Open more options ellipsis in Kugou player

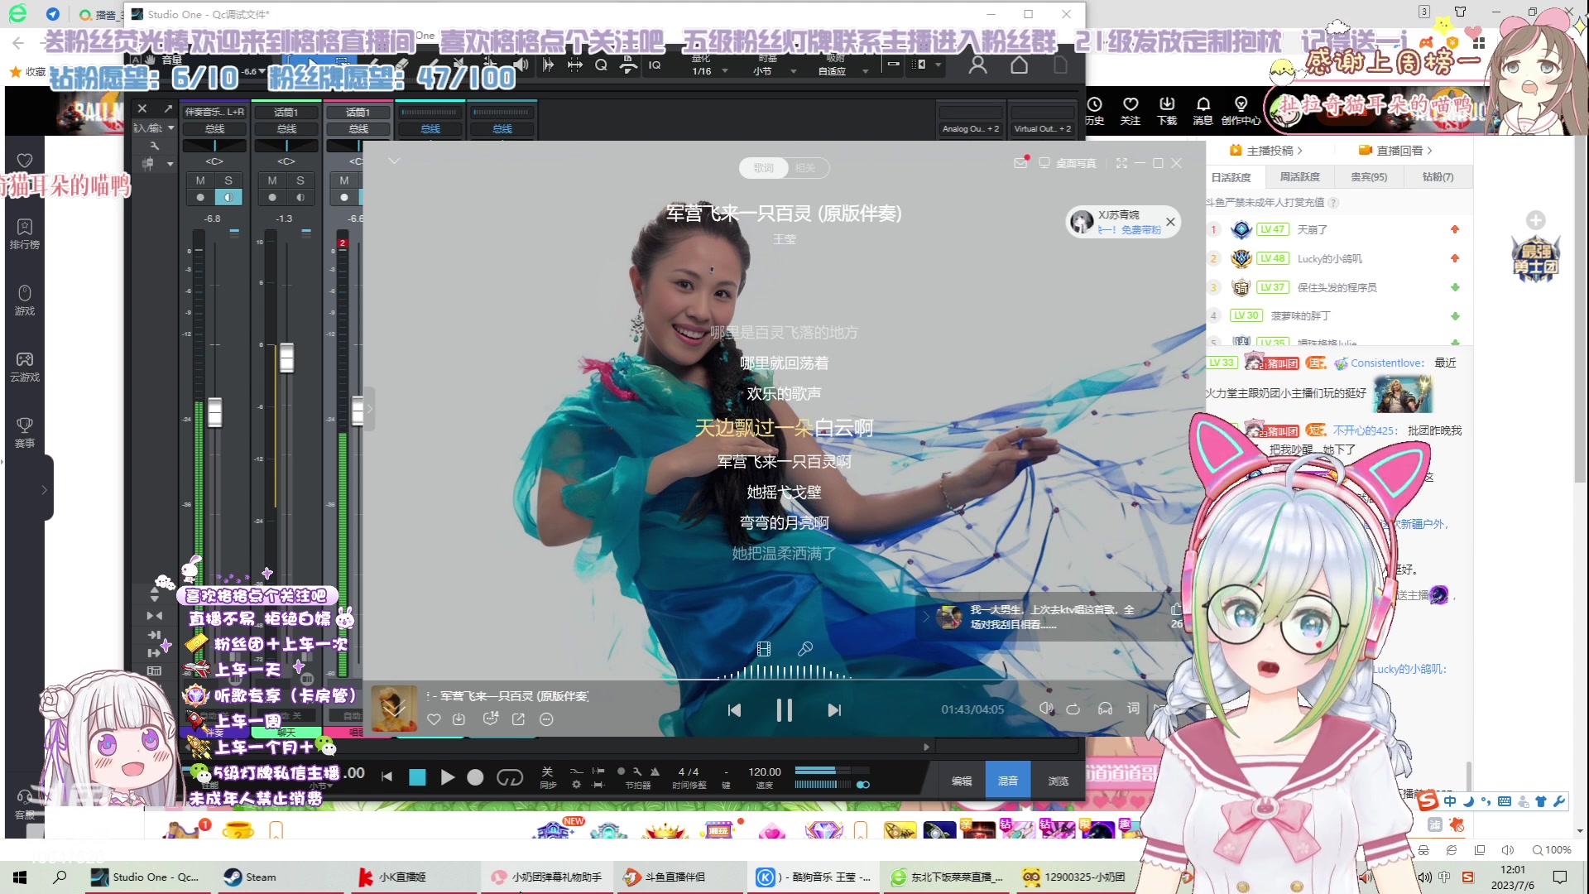546,719
